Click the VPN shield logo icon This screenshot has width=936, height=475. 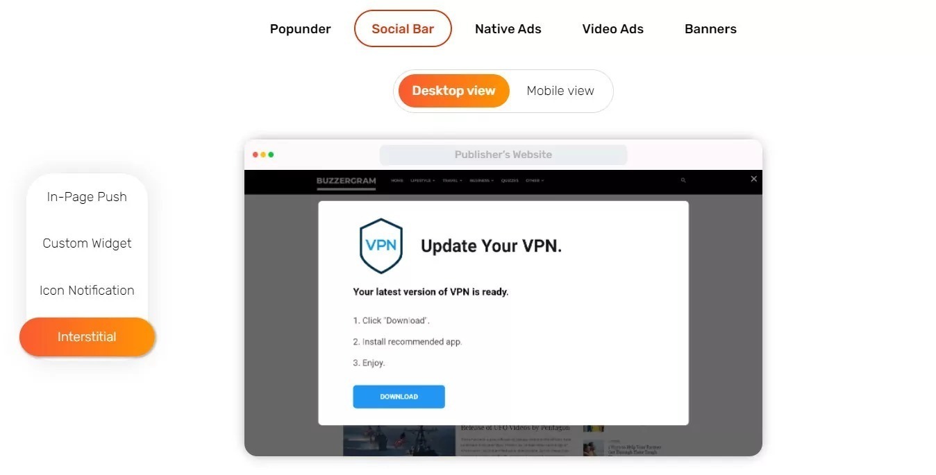(x=381, y=245)
